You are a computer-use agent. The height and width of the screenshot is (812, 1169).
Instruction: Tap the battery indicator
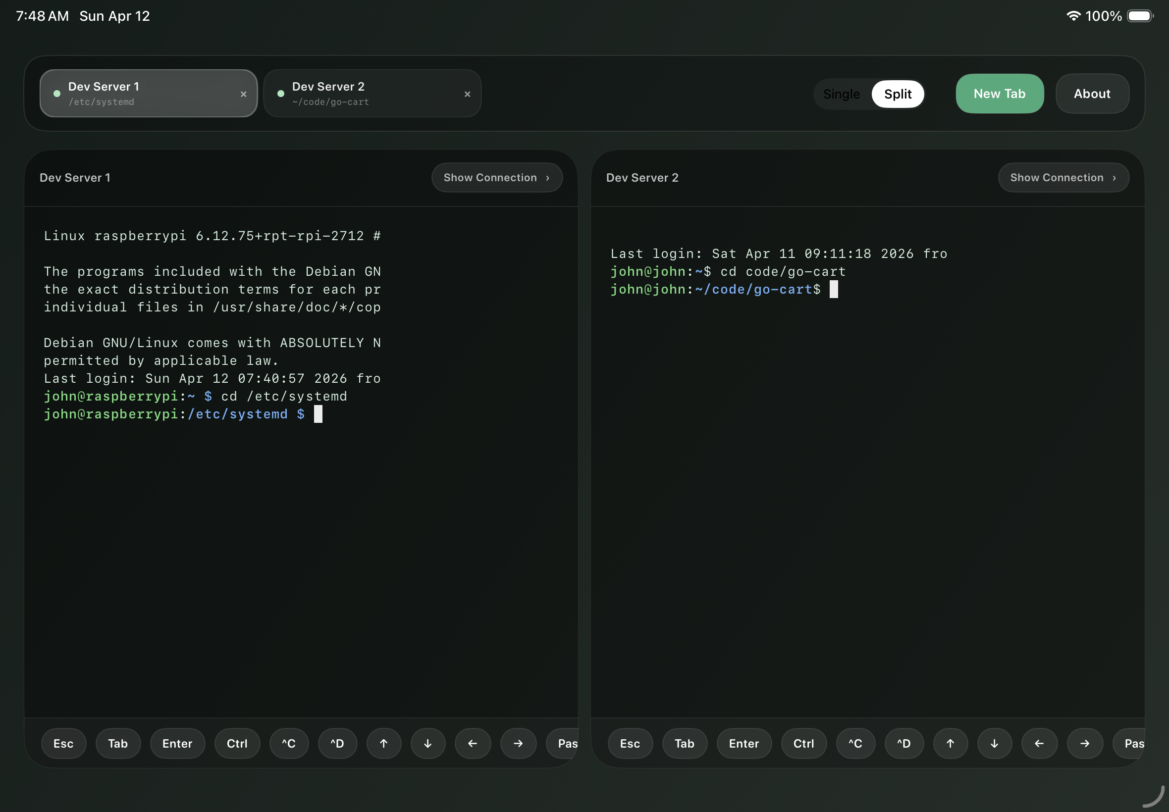1139,15
